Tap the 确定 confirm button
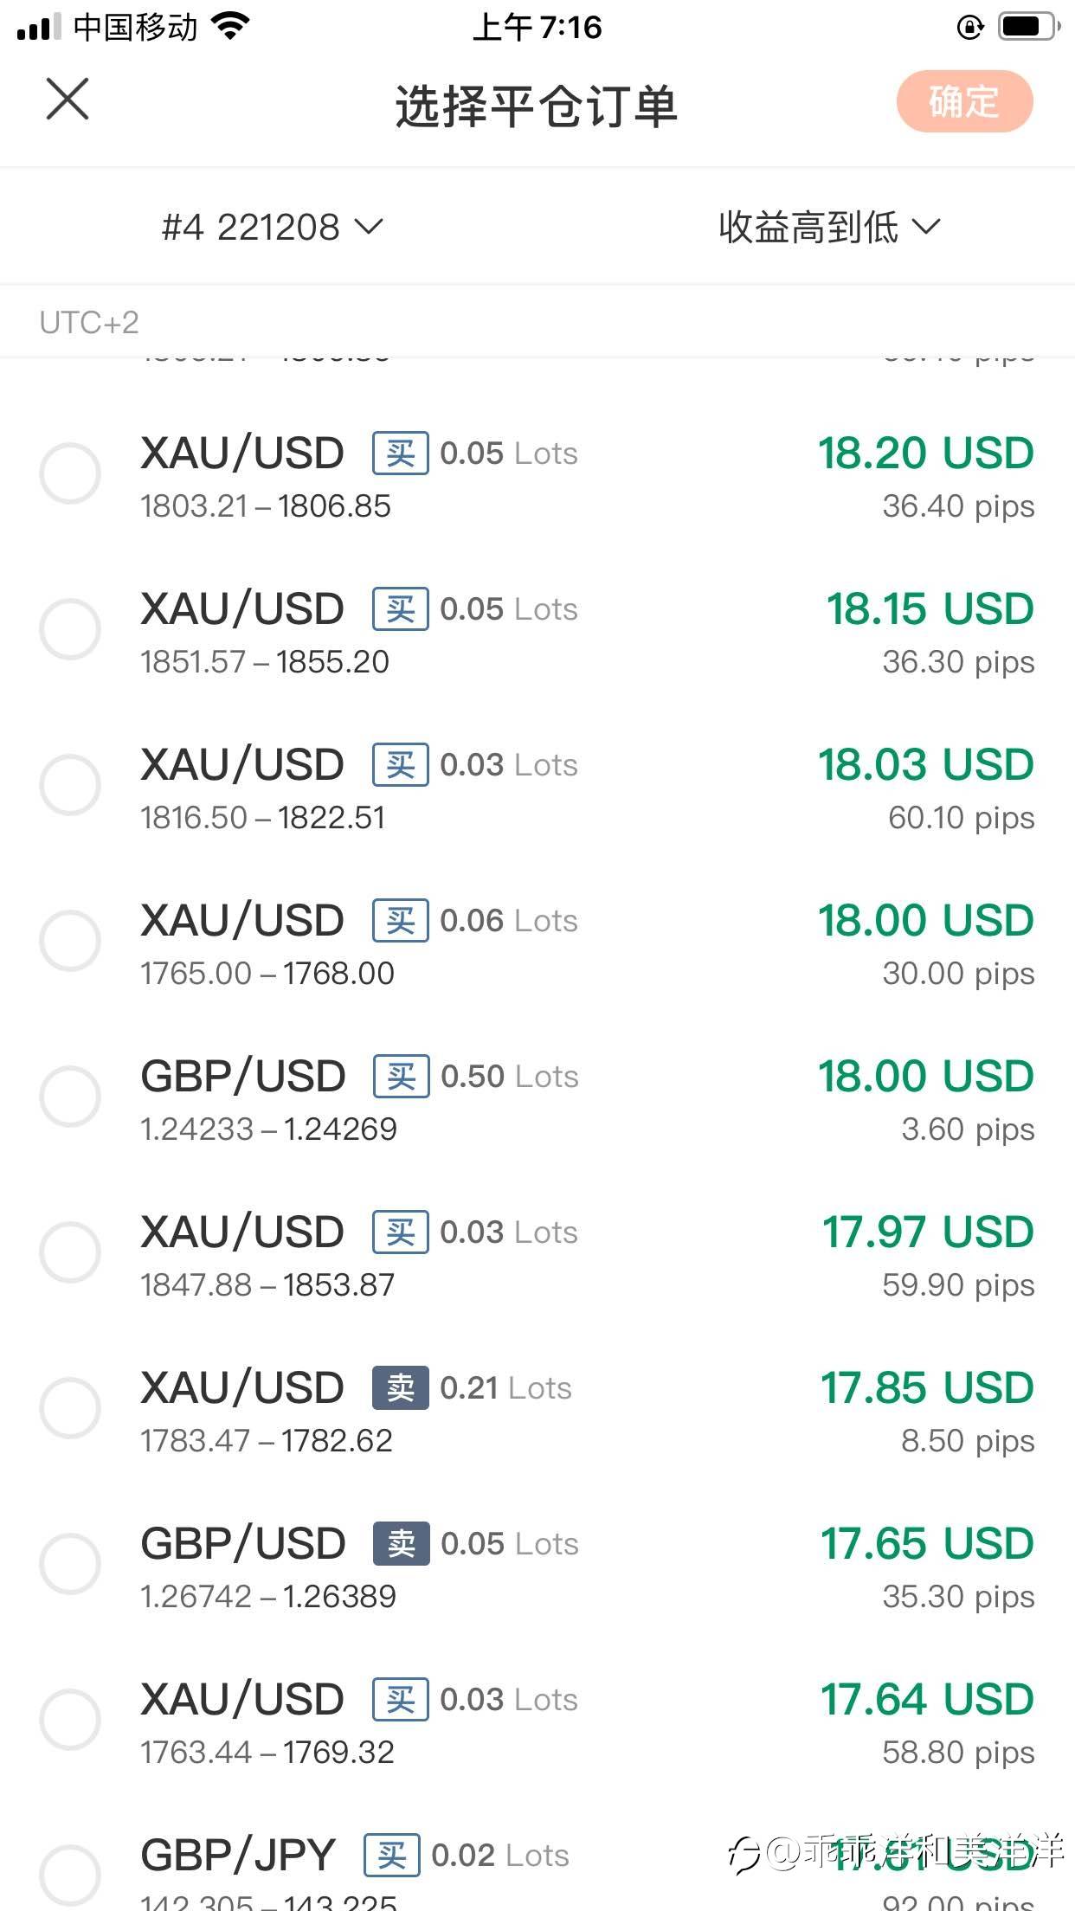Screen dimensions: 1075x1911 pos(964,101)
